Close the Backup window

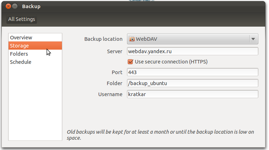8,6
